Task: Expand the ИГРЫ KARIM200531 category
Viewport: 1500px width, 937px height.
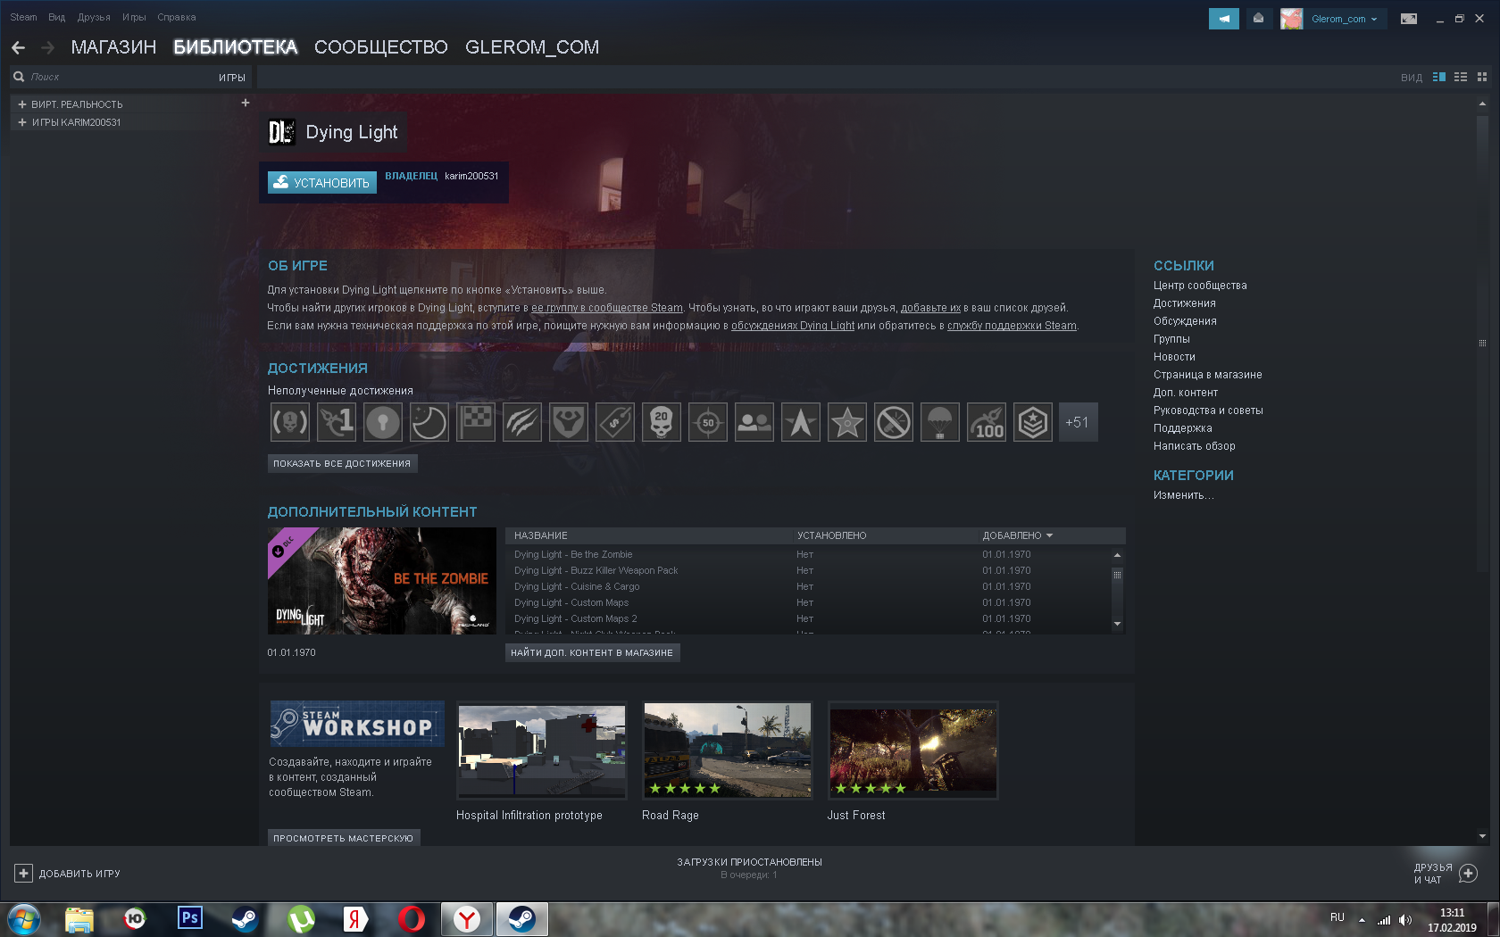Action: [x=22, y=122]
